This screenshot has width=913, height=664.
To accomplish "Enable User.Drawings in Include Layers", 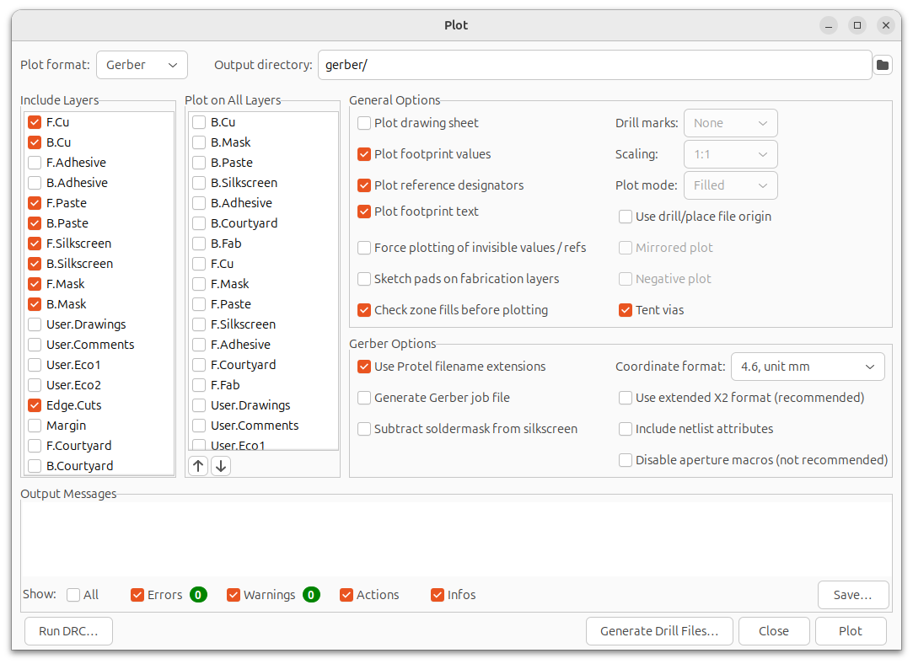I will coord(35,324).
